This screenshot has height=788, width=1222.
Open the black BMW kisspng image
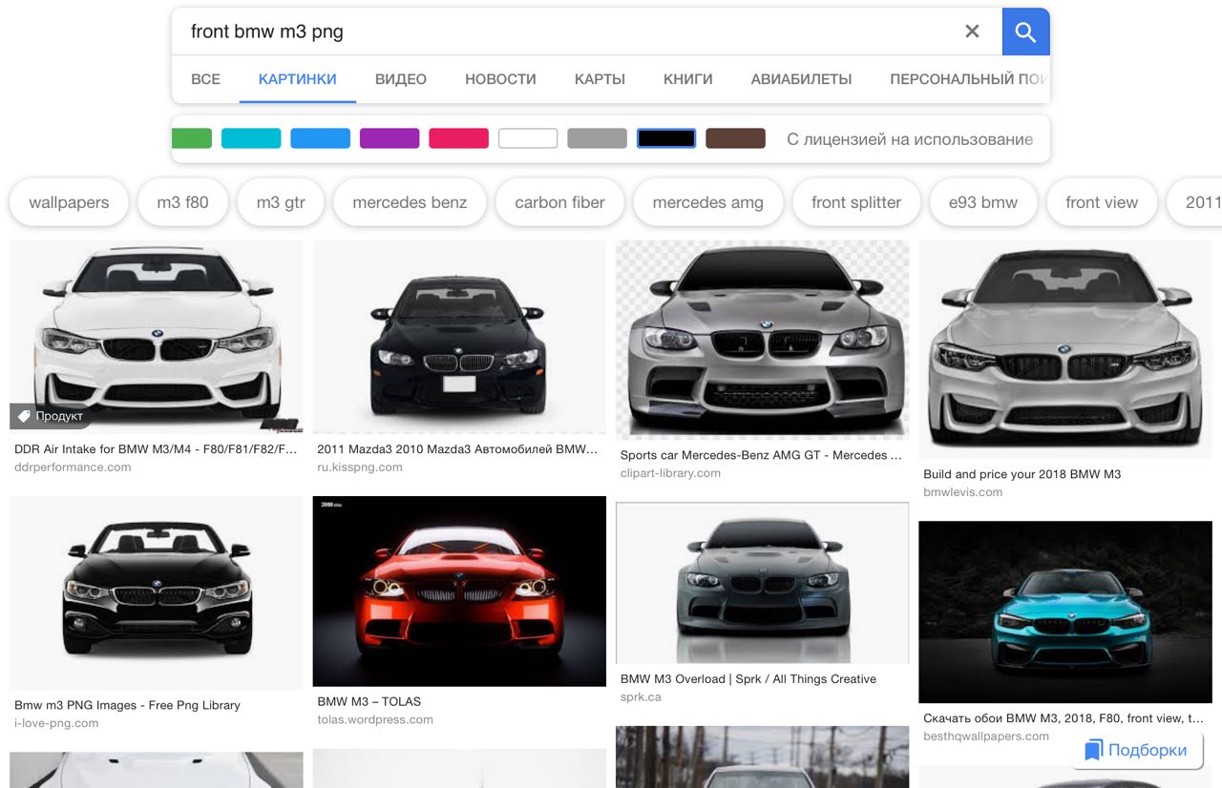[459, 337]
